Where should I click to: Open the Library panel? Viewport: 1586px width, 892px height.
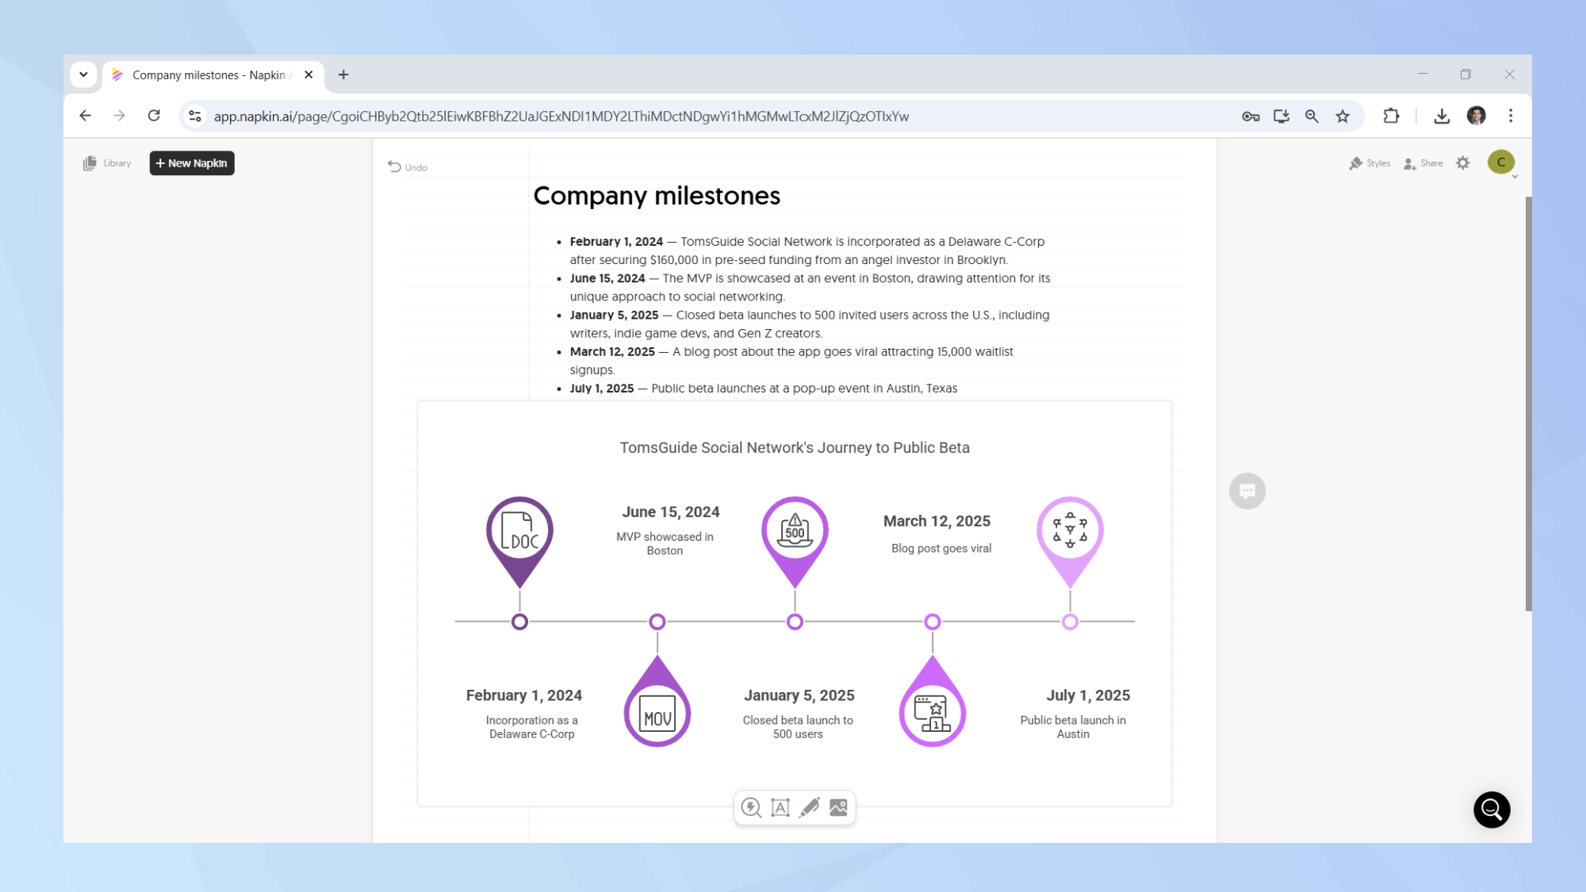pos(107,163)
